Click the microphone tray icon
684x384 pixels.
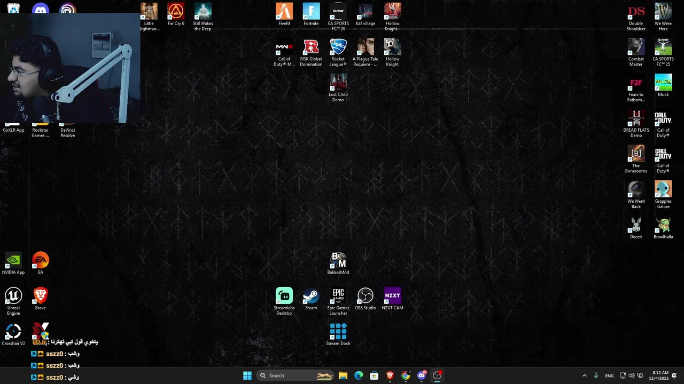pyautogui.click(x=596, y=375)
